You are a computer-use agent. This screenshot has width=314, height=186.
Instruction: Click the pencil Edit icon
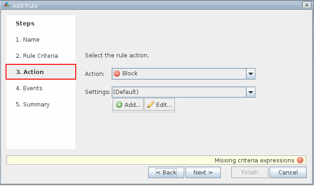click(x=150, y=105)
